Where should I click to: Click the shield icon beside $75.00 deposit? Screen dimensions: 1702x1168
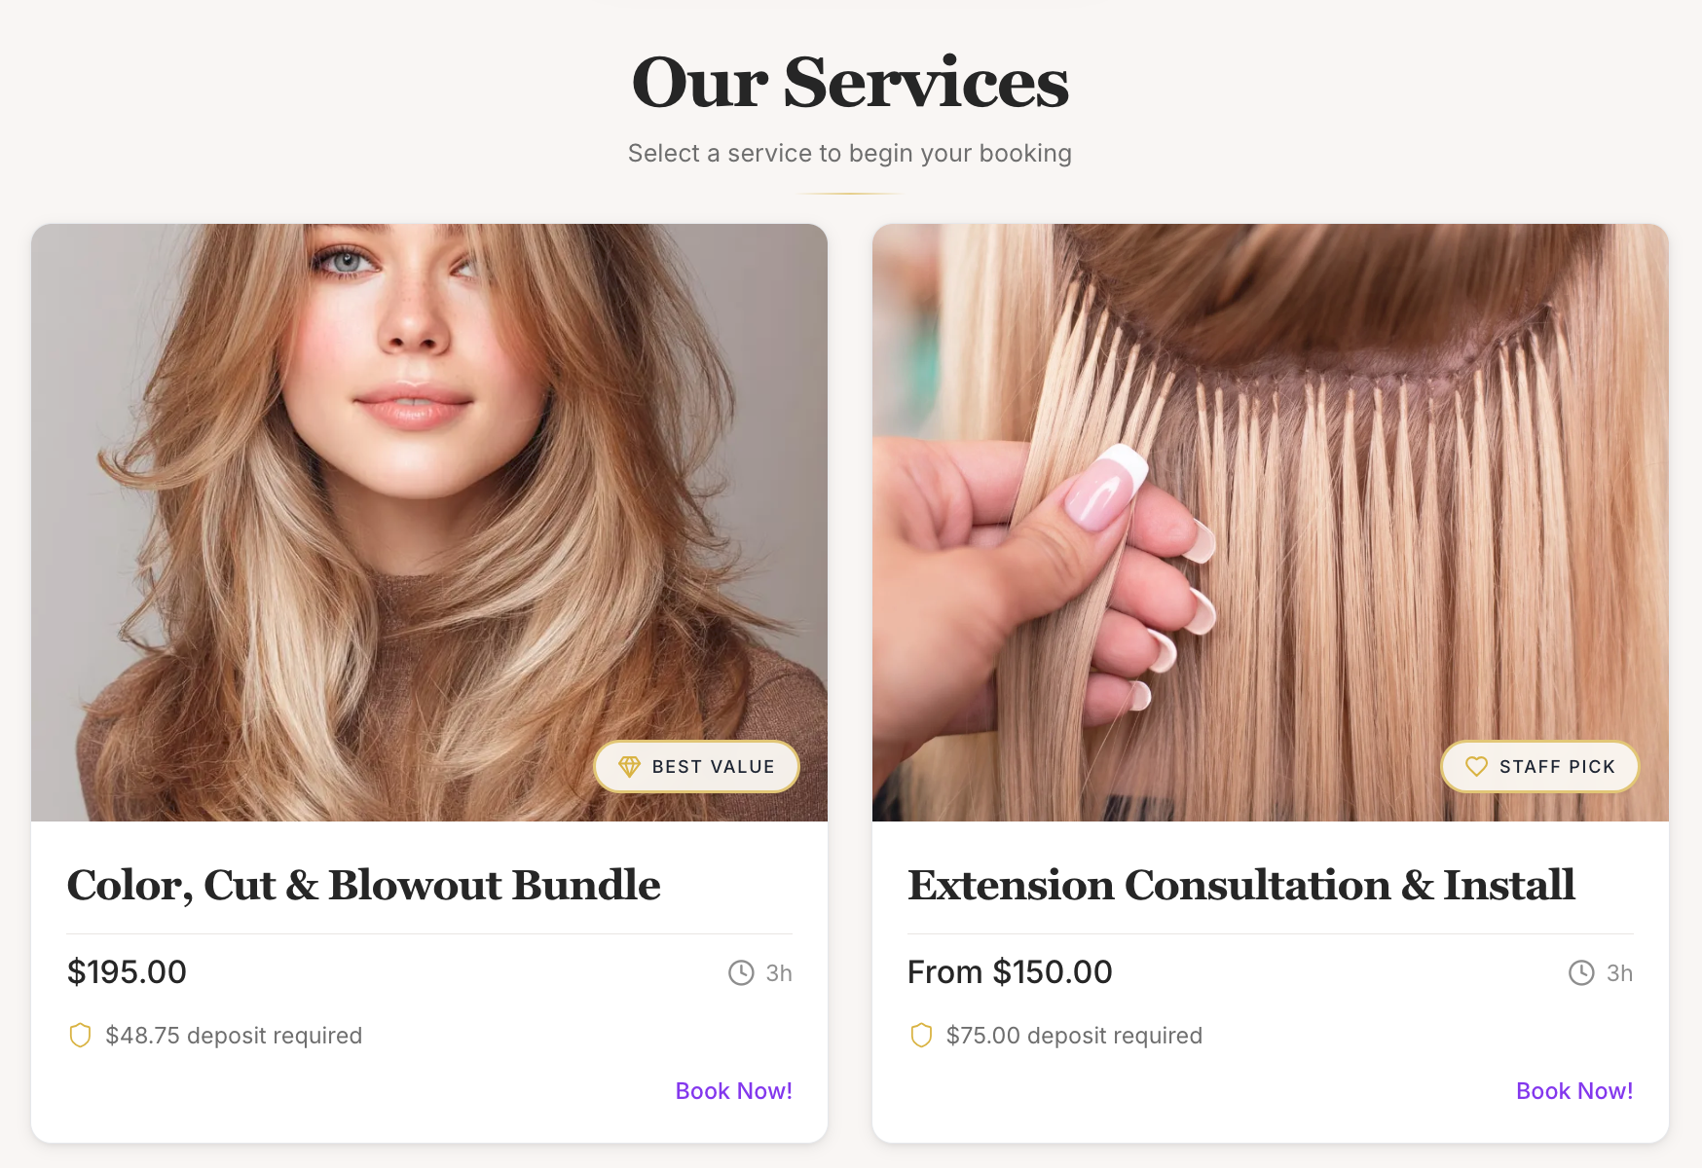point(921,1036)
